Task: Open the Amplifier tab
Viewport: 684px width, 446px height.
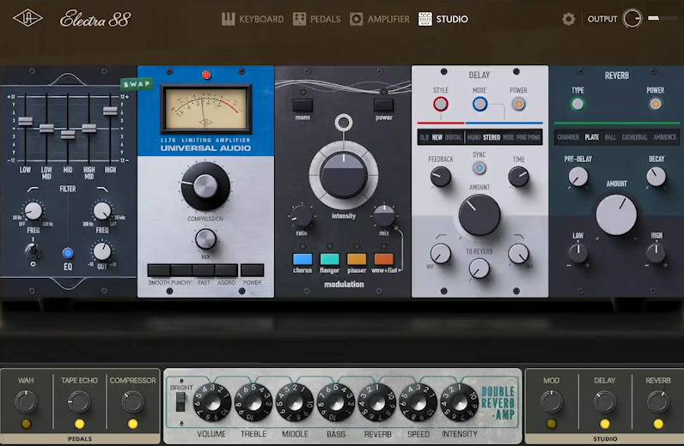Action: (380, 19)
